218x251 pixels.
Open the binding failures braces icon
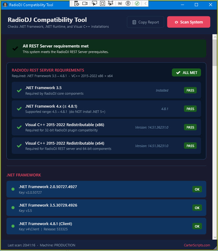[x=120, y=3]
